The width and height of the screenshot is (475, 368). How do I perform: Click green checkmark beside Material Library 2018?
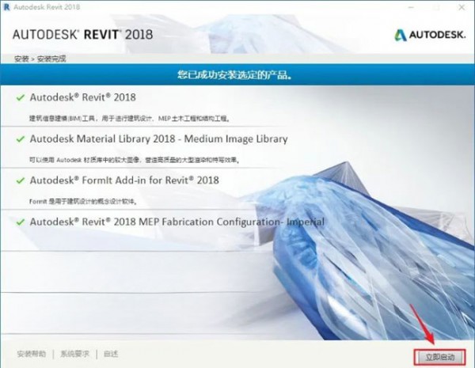[x=21, y=139]
